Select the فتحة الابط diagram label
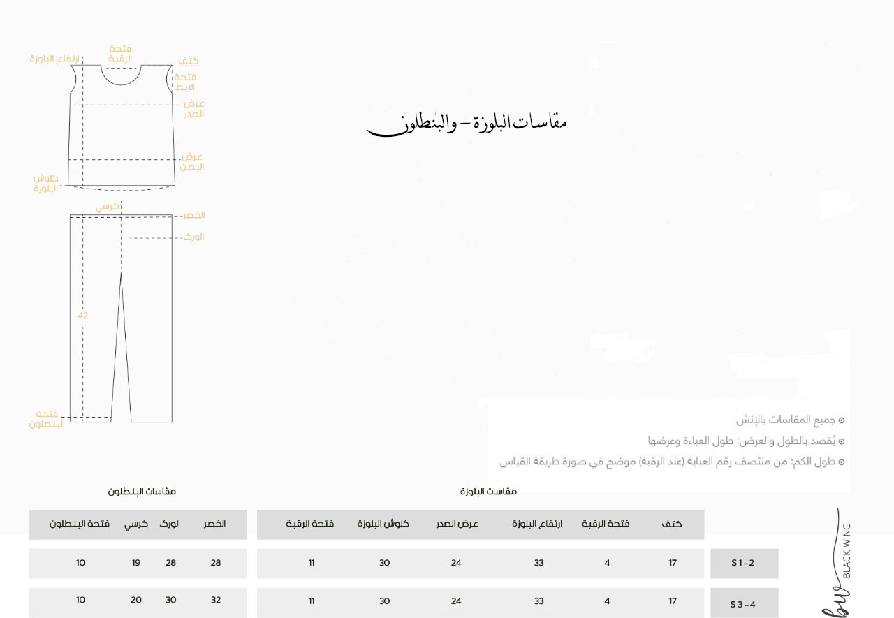The image size is (894, 618). point(184,82)
